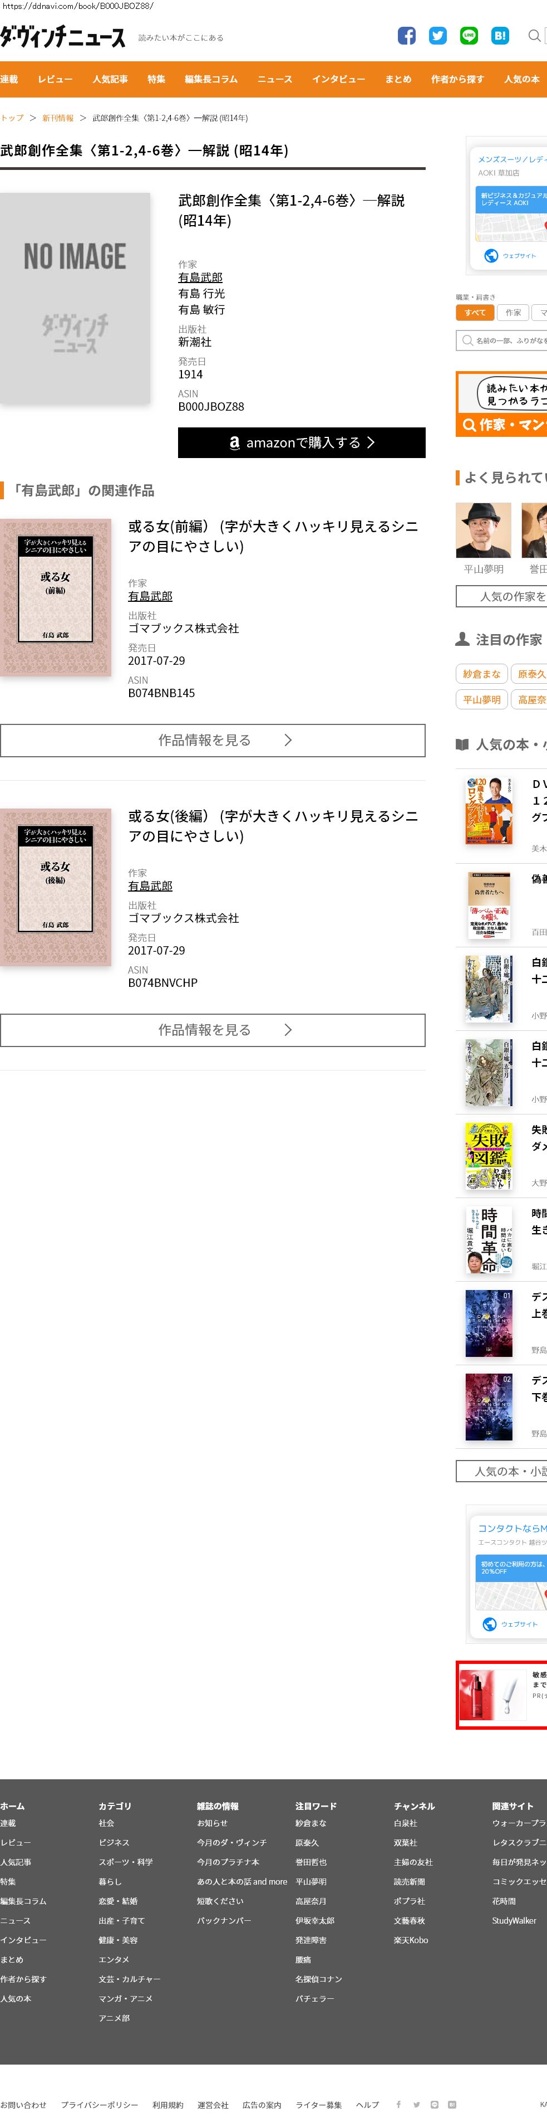Select the 紗倉まな author tag
This screenshot has height=2127, width=547.
click(x=482, y=674)
